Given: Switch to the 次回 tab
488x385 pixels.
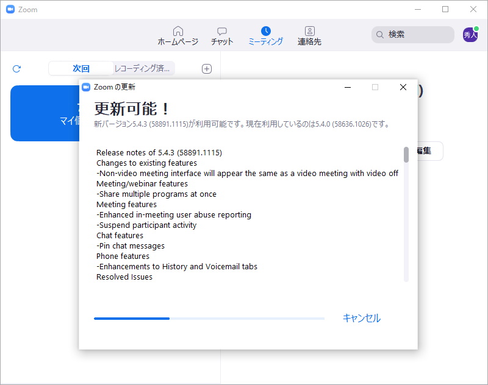Looking at the screenshot, I should (81, 68).
